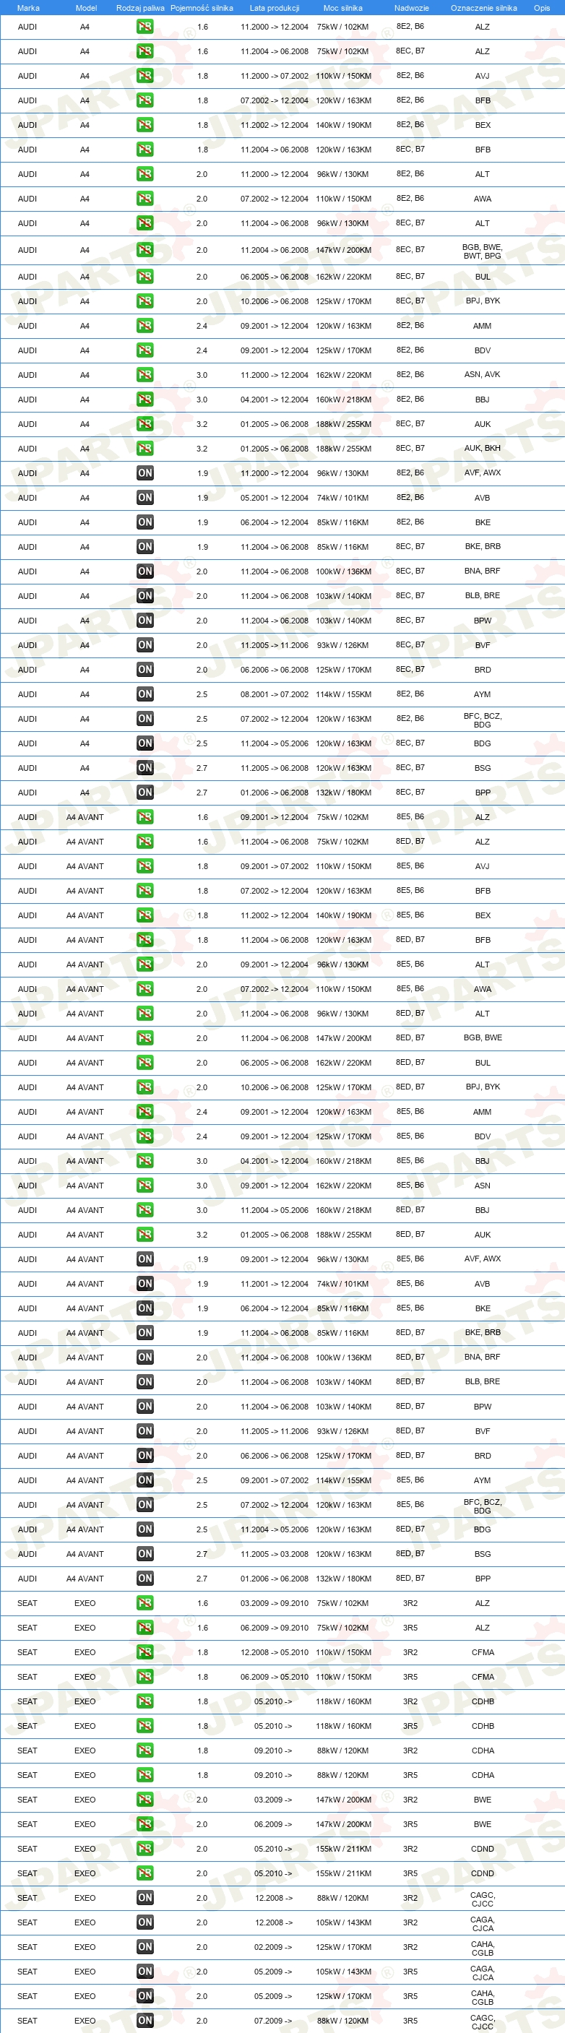Click 3R2 body in EXEO CAHA, CGLB row

coord(410,1947)
